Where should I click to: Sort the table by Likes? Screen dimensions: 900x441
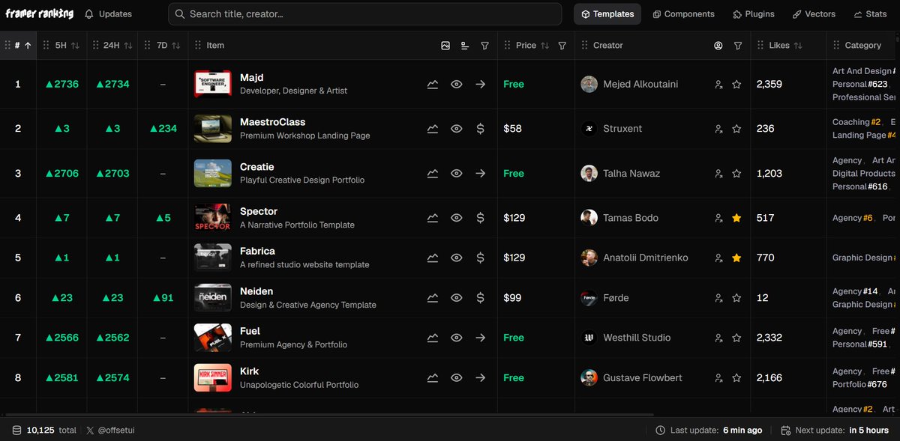(x=798, y=46)
